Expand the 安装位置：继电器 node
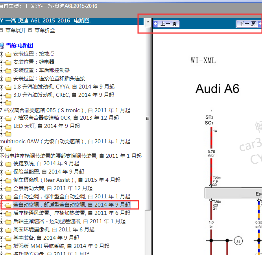The image size is (262, 255). pos(2,62)
